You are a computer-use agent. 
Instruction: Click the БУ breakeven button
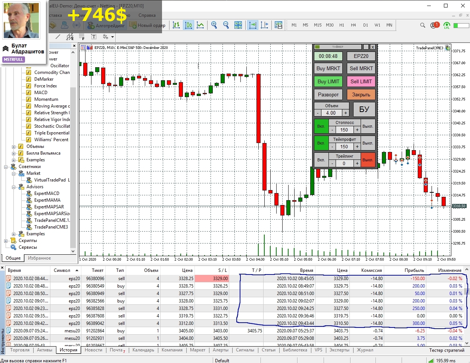[364, 109]
